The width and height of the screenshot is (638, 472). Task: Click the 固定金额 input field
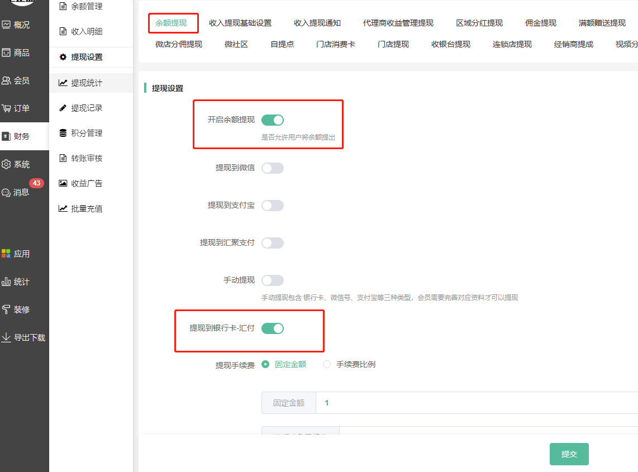point(475,403)
